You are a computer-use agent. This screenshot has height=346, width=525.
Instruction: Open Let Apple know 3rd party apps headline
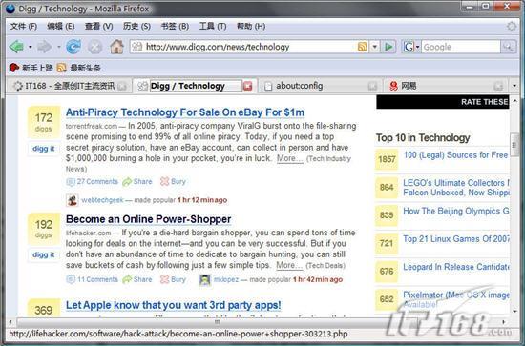(174, 305)
